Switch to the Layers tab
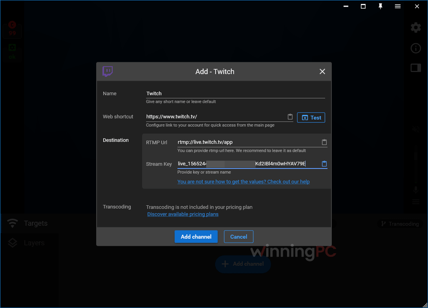 click(x=29, y=243)
